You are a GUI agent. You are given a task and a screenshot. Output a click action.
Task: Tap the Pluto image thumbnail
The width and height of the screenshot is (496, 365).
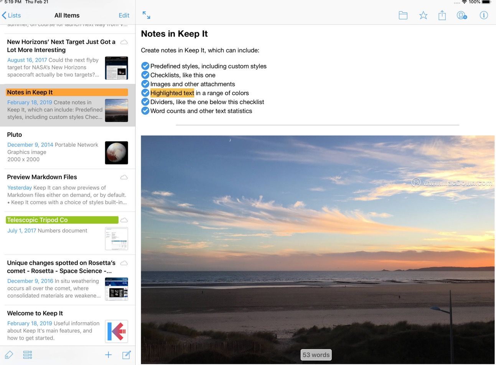tap(116, 153)
